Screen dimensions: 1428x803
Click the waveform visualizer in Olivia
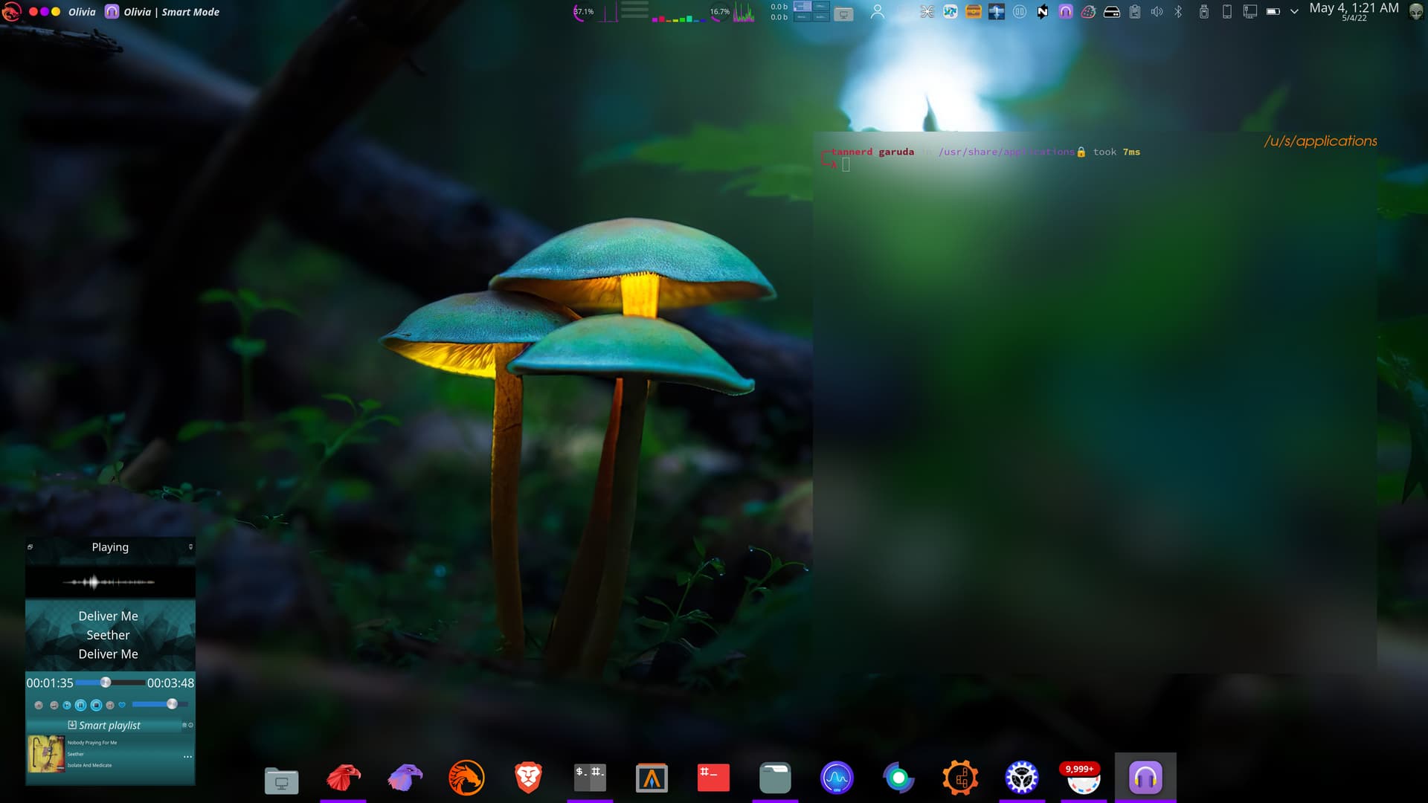[x=109, y=582]
